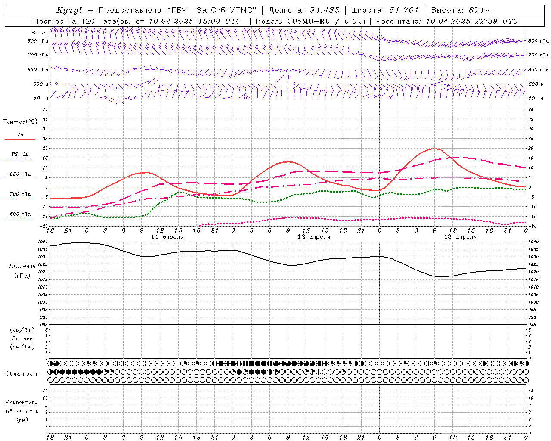551x441 pixels.
Task: Click the Модель COSMO-RU / 6.6км text
Action: point(310,21)
